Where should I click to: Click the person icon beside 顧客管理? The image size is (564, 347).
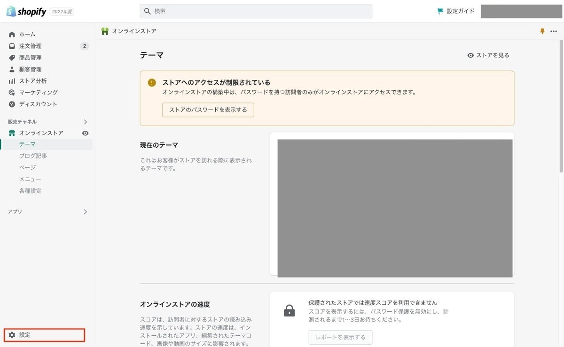pos(12,69)
